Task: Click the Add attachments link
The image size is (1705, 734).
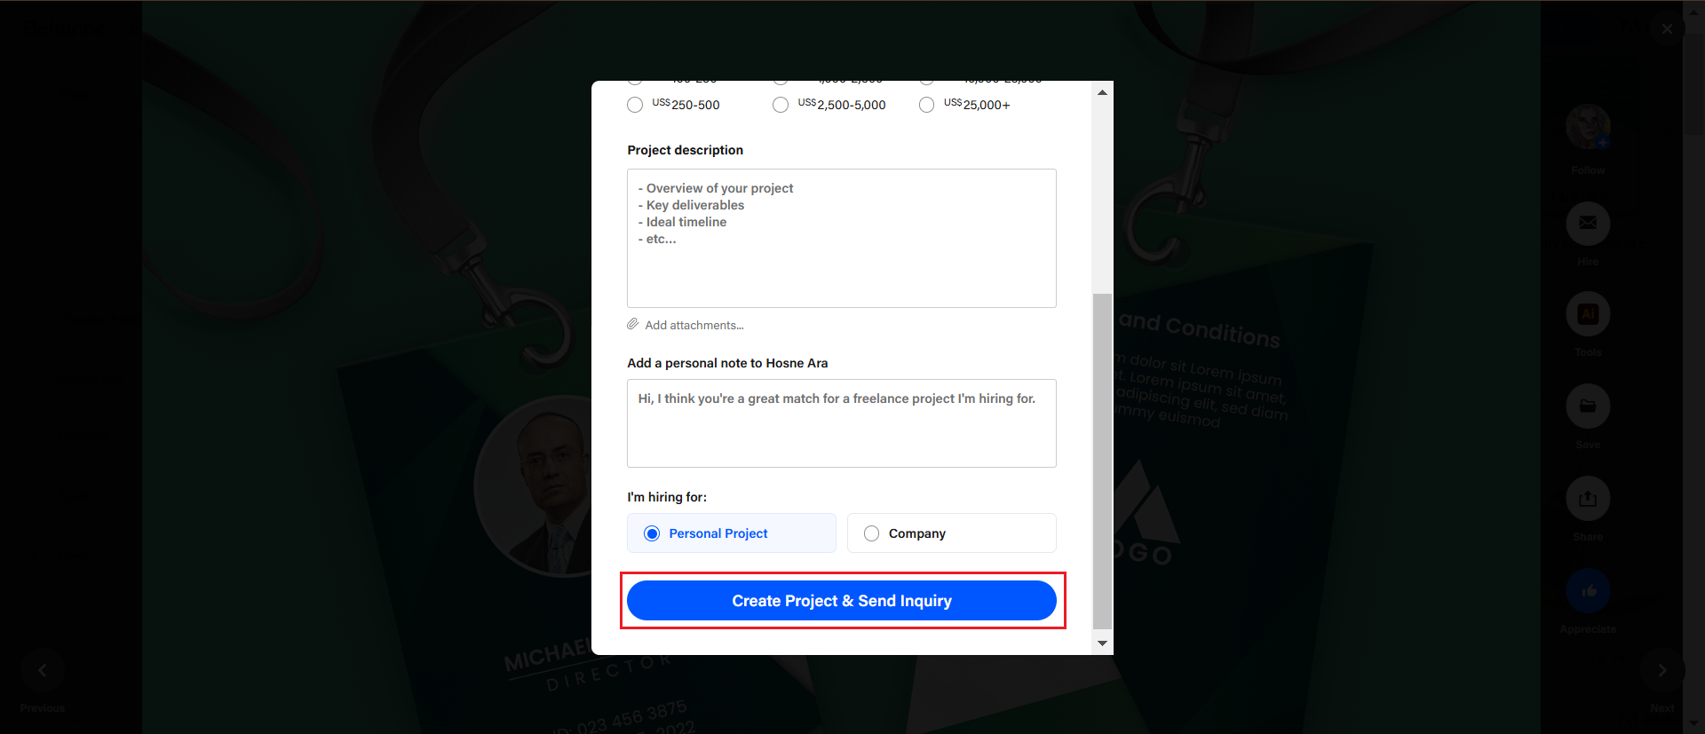Action: (x=694, y=325)
